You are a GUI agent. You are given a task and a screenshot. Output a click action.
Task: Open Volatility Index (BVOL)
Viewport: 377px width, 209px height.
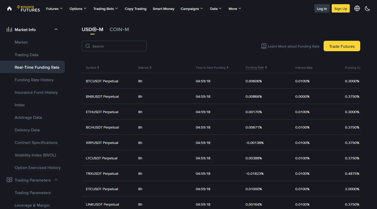[x=35, y=155]
